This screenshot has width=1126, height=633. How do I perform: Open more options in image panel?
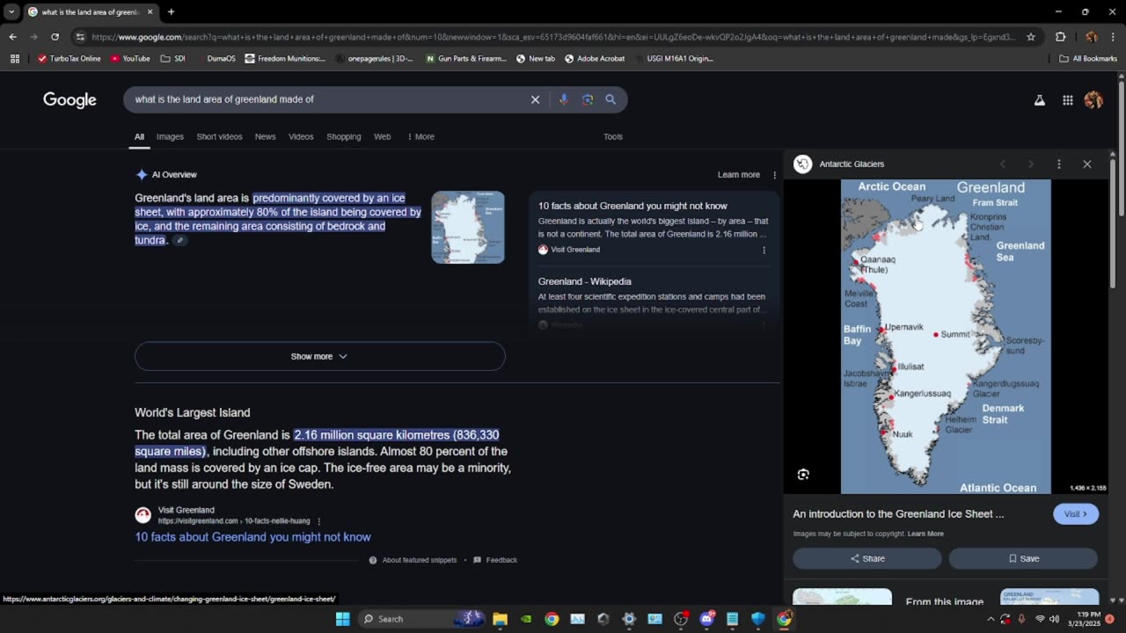point(1059,164)
